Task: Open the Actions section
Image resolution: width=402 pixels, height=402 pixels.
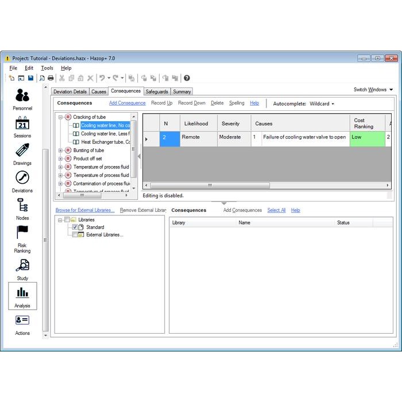Action: tap(22, 324)
